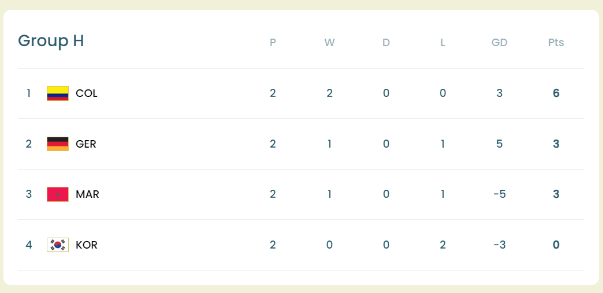Click Colombia's 6 points value
Screen dimensions: 603x293
556,93
